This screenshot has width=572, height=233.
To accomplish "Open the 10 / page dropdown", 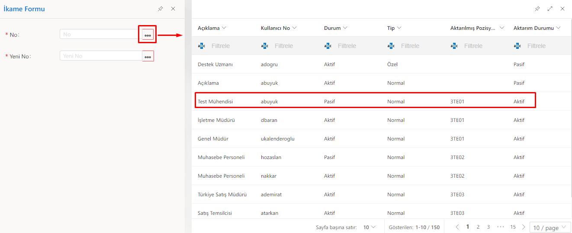I will tap(550, 227).
